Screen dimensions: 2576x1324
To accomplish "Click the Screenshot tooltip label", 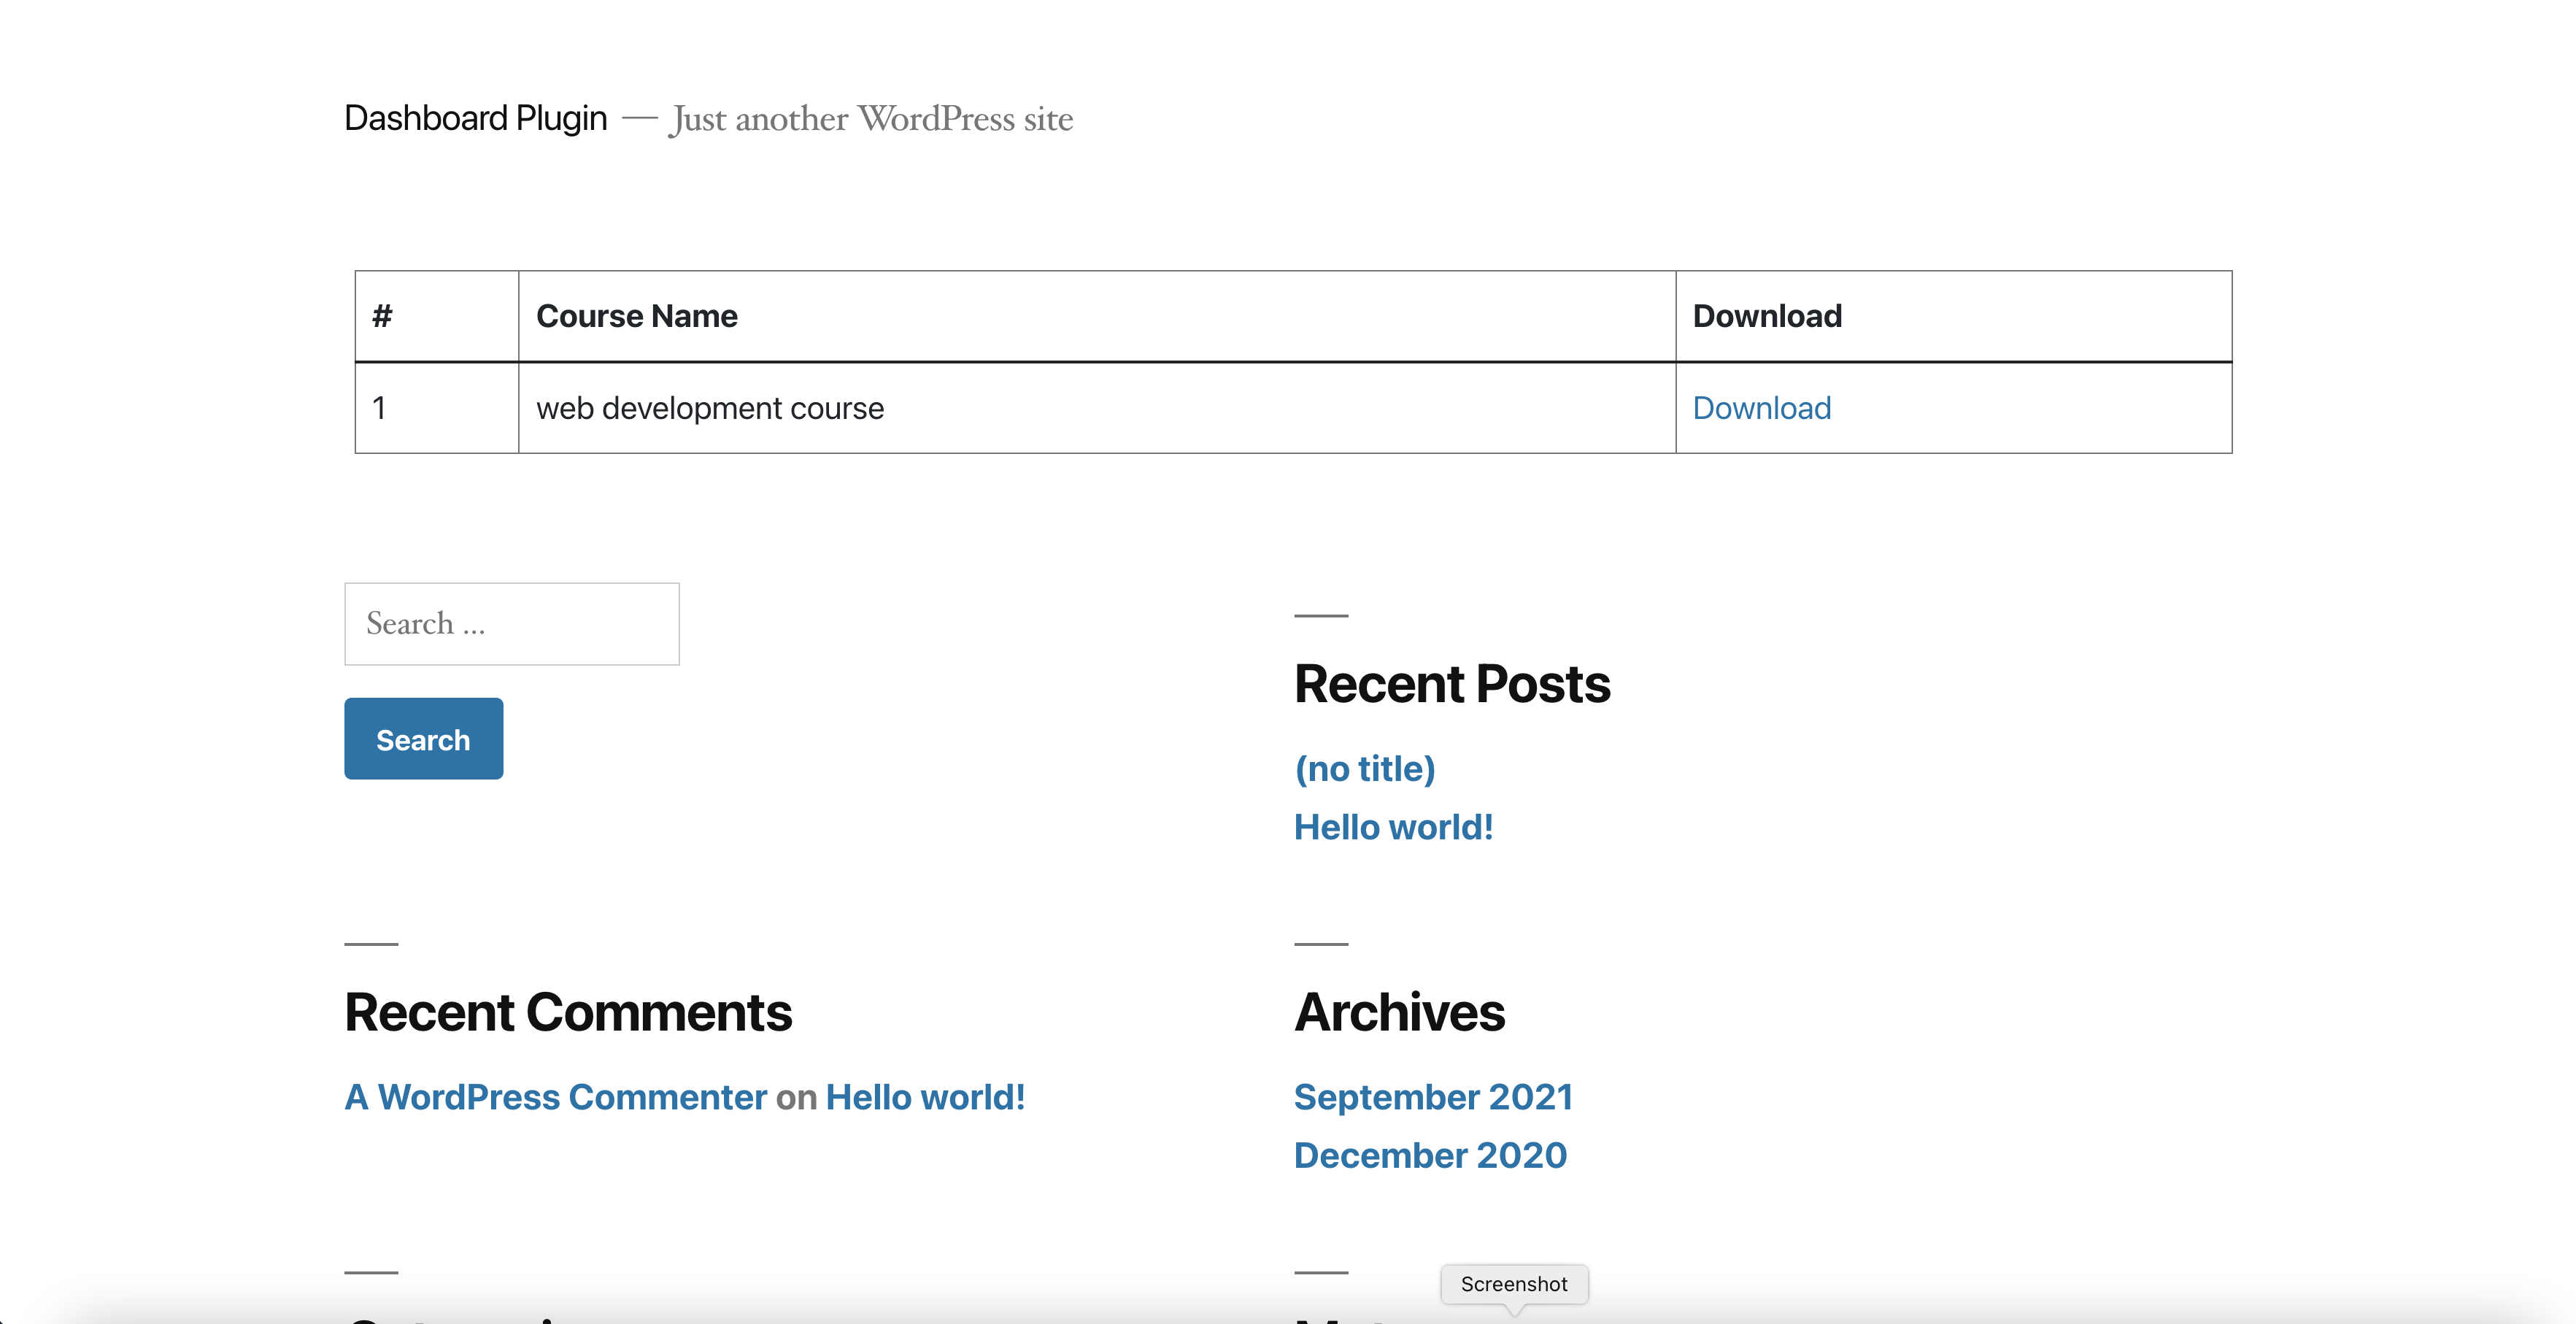I will tap(1513, 1284).
